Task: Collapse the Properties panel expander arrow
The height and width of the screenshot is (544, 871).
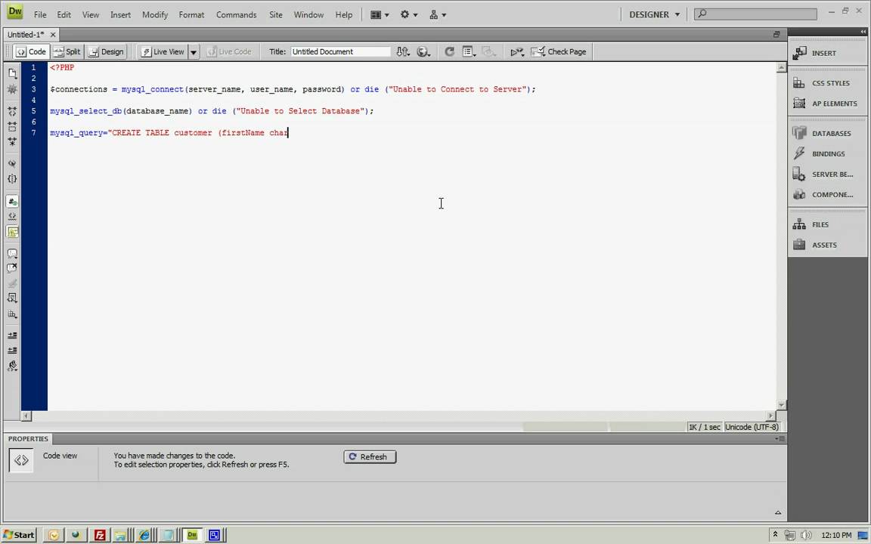Action: point(778,512)
